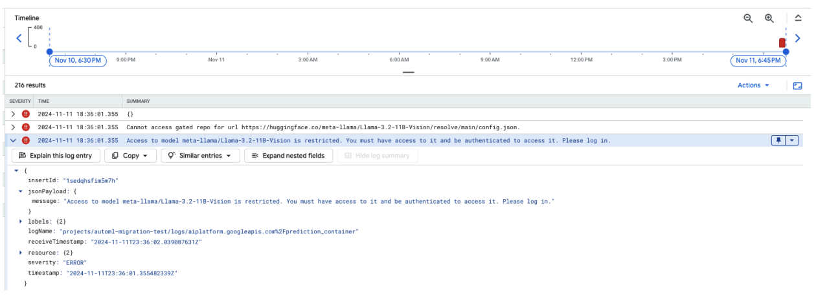Pin the selected log entry
Screen dimensions: 816x296
click(x=778, y=140)
